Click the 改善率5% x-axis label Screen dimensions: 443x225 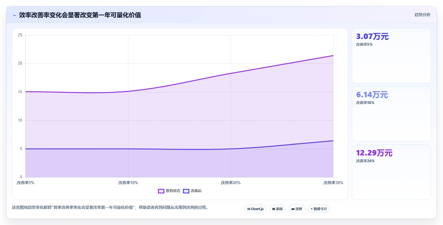[25, 183]
